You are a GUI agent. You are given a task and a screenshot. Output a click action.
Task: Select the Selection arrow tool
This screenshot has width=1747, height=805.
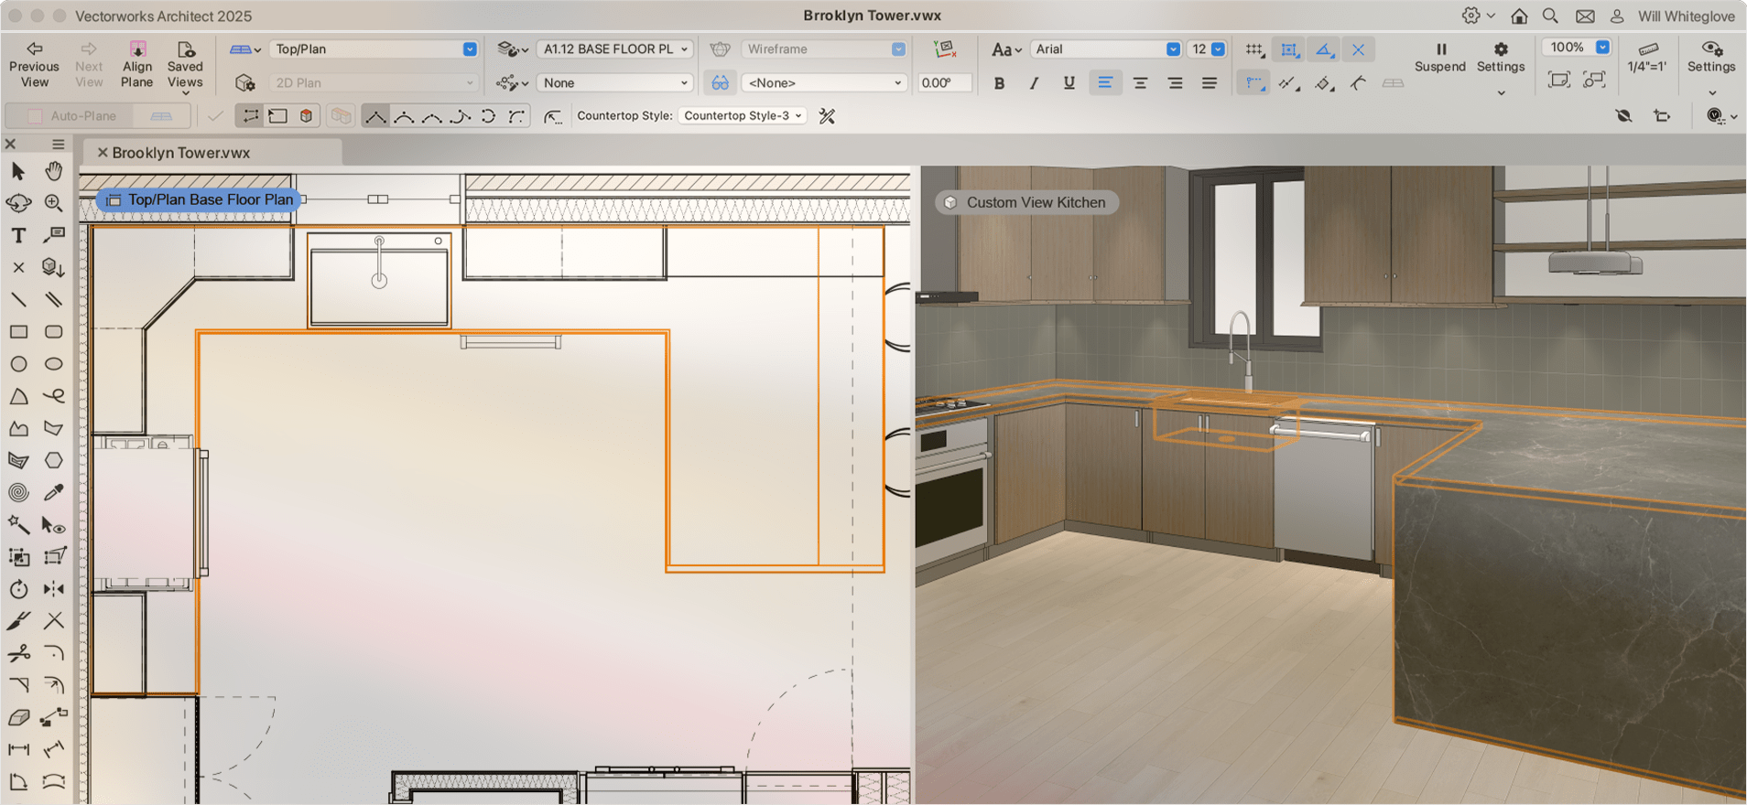tap(18, 171)
